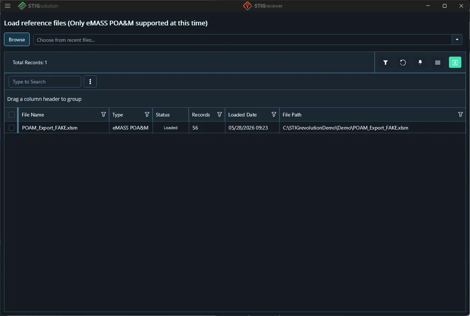The height and width of the screenshot is (316, 470).
Task: Minimize the STIGreviewer window
Action: click(428, 6)
